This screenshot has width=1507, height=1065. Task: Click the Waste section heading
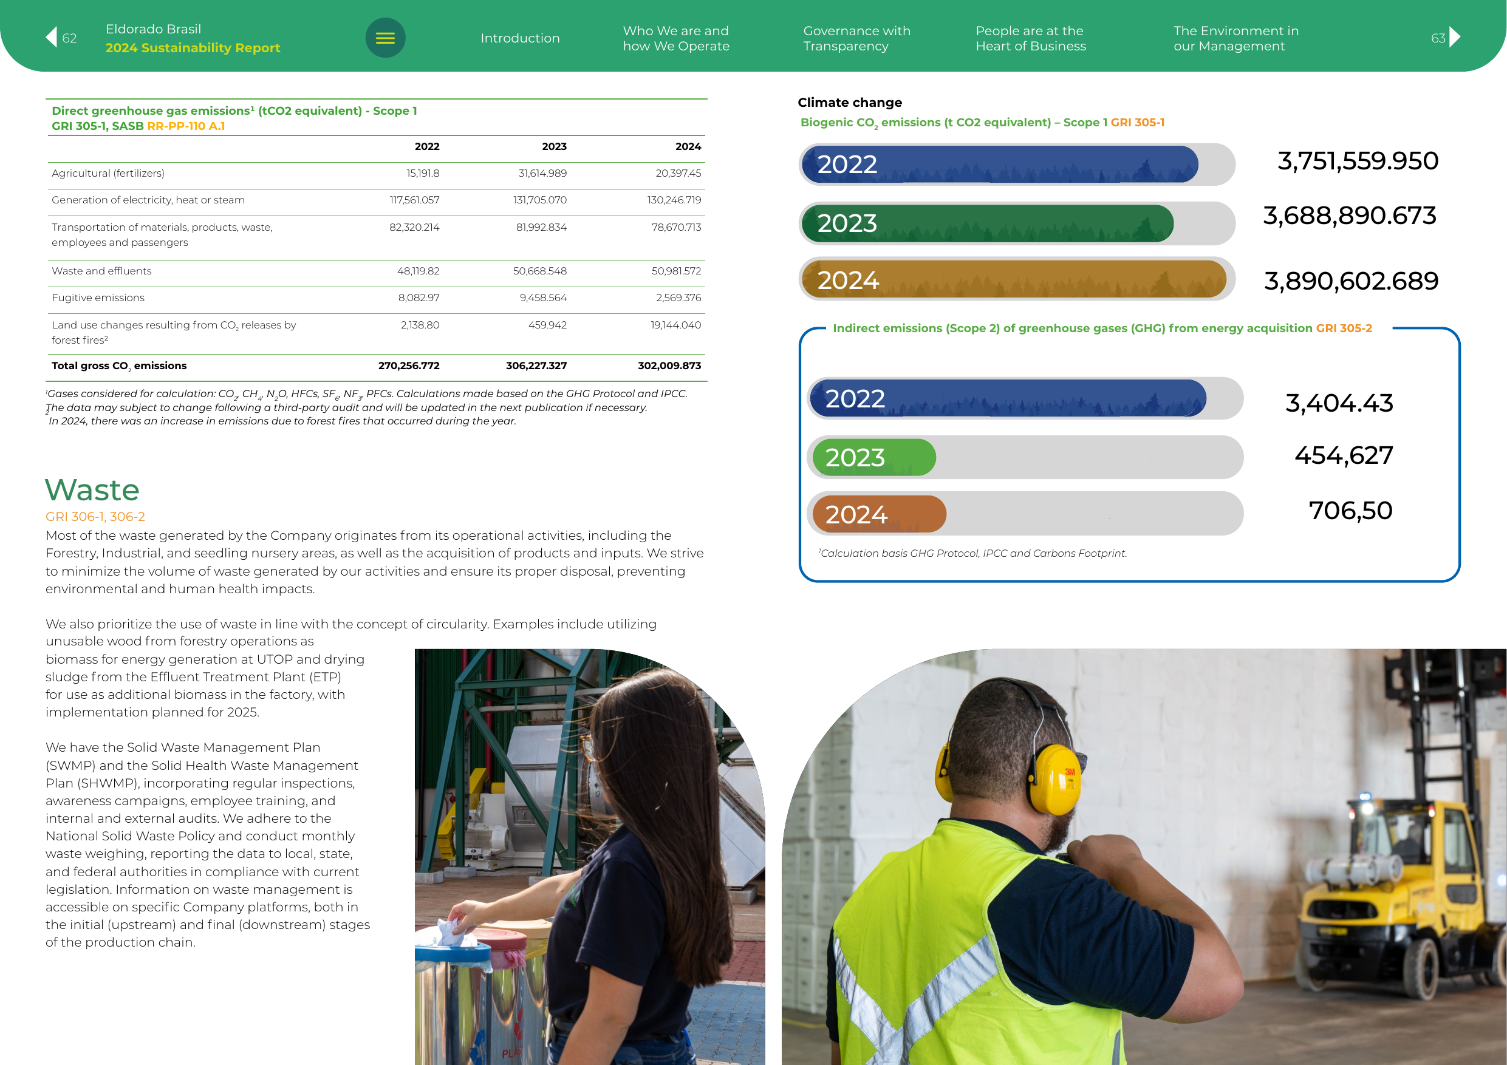(92, 489)
